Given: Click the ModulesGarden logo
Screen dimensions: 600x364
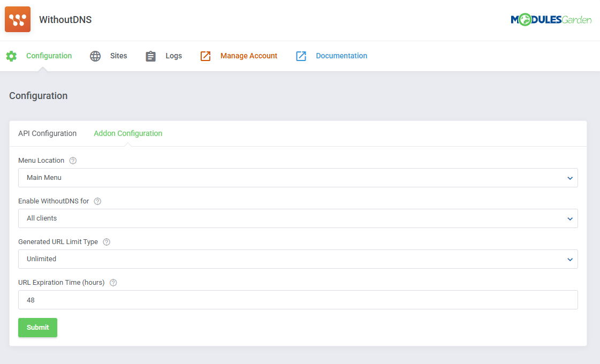Looking at the screenshot, I should tap(551, 19).
